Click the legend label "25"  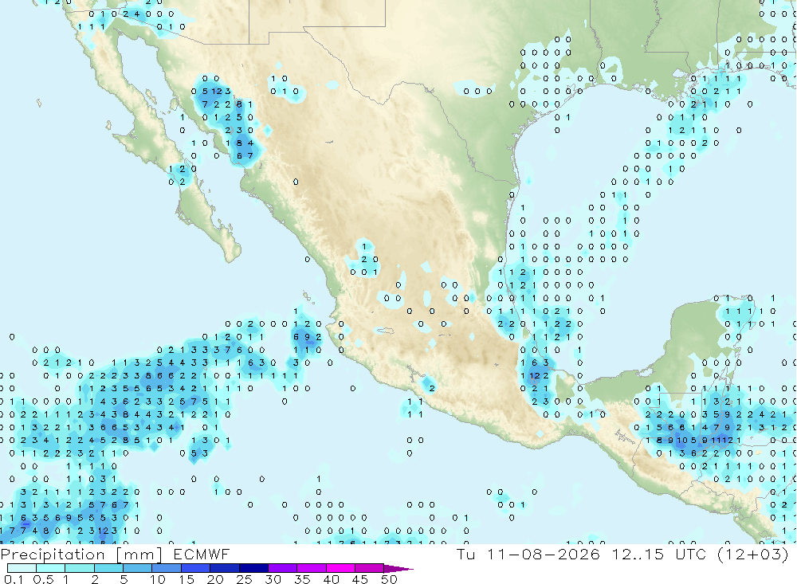245,579
